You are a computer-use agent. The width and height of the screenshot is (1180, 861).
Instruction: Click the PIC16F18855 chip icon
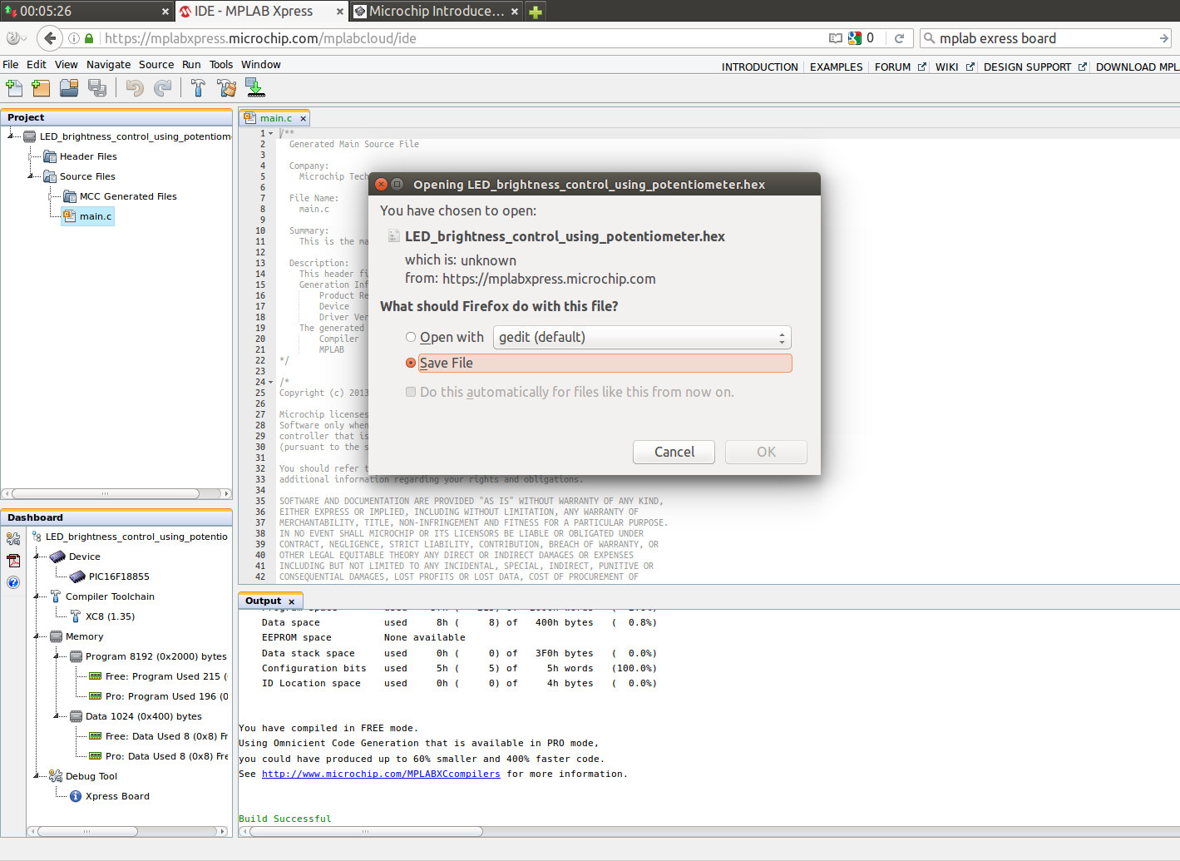(77, 576)
